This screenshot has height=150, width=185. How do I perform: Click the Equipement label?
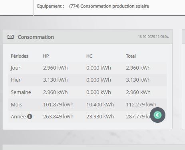coord(51,6)
